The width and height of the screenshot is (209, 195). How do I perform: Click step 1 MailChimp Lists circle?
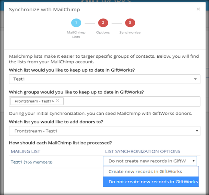[x=76, y=23]
